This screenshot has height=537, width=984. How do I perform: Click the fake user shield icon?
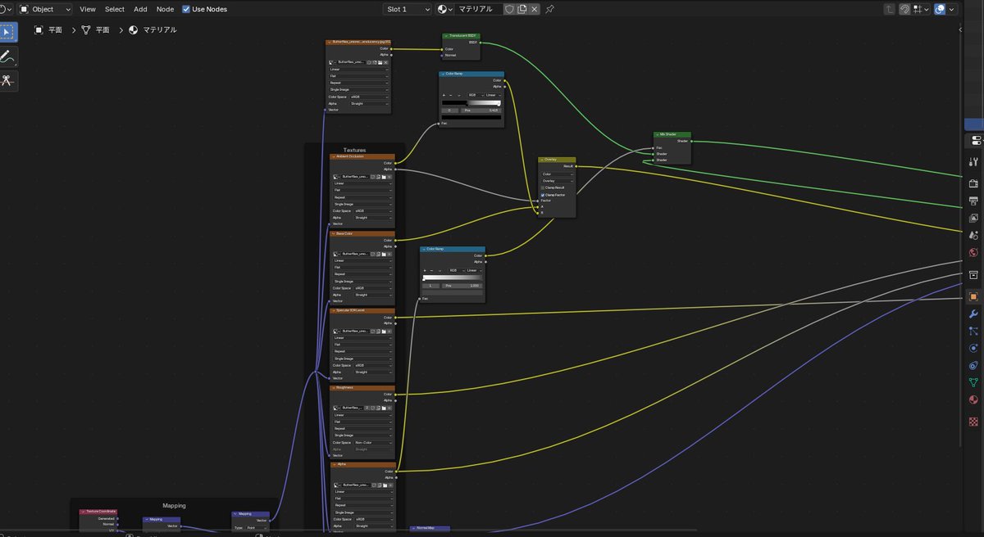(x=509, y=9)
